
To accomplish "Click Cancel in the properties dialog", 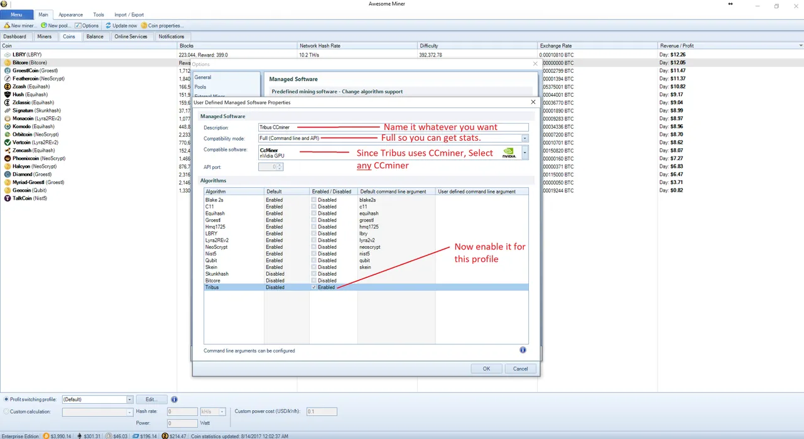I will (x=521, y=369).
